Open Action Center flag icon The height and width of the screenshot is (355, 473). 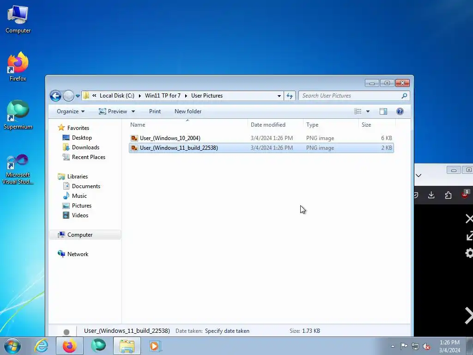pyautogui.click(x=404, y=346)
